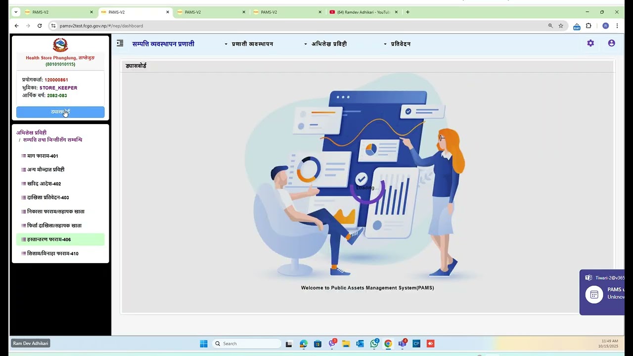
Task: Launch Microsoft Edge from the taskbar
Action: pyautogui.click(x=303, y=344)
